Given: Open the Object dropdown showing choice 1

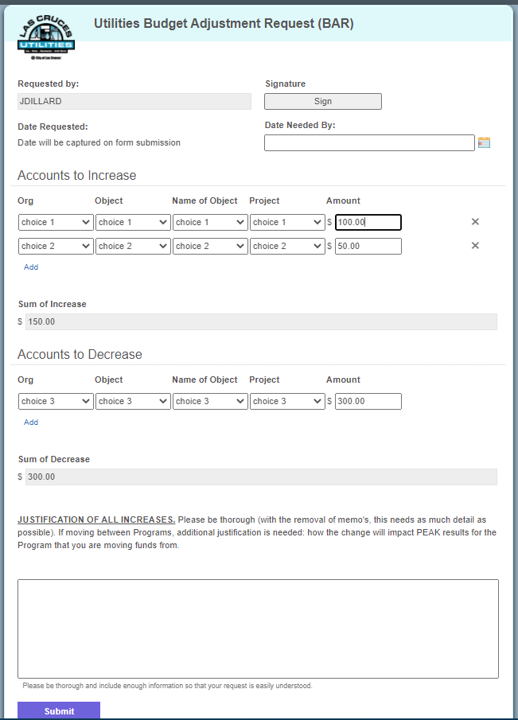Looking at the screenshot, I should (x=133, y=222).
